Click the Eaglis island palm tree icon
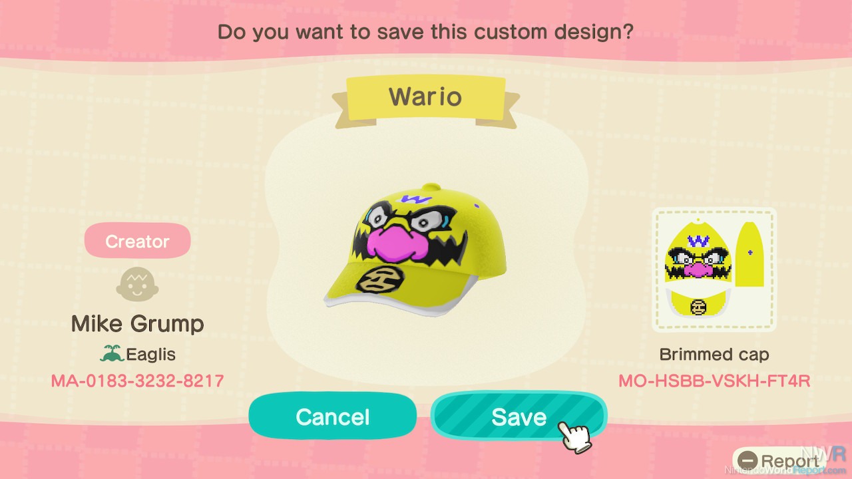 (112, 354)
